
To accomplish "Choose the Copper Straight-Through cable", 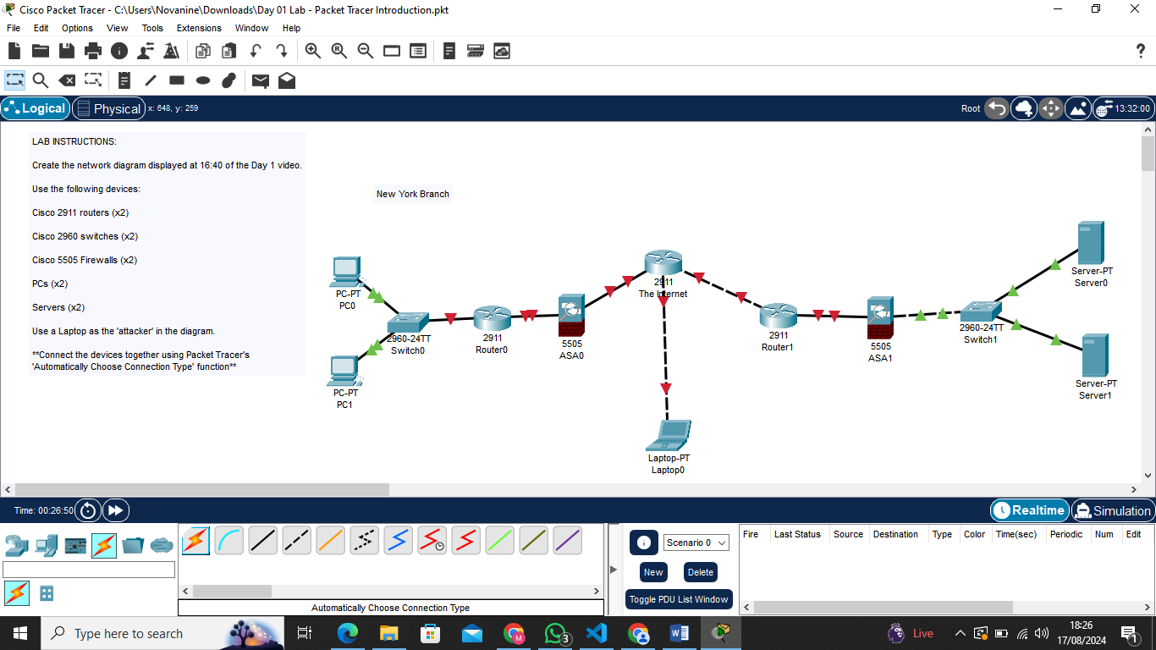I will click(263, 540).
